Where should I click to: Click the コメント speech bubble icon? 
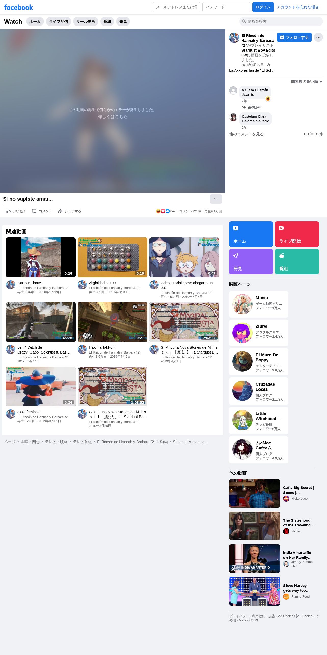tap(34, 211)
